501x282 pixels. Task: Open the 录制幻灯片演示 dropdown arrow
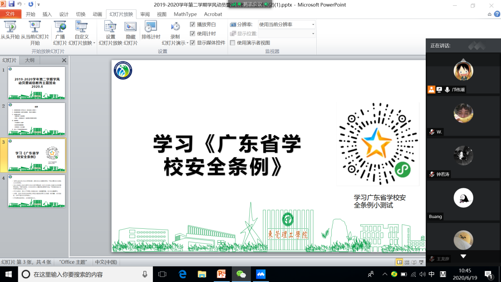tap(187, 43)
